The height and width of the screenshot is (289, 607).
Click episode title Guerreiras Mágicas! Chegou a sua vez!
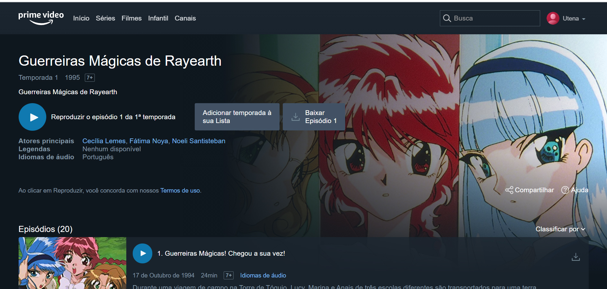[221, 253]
